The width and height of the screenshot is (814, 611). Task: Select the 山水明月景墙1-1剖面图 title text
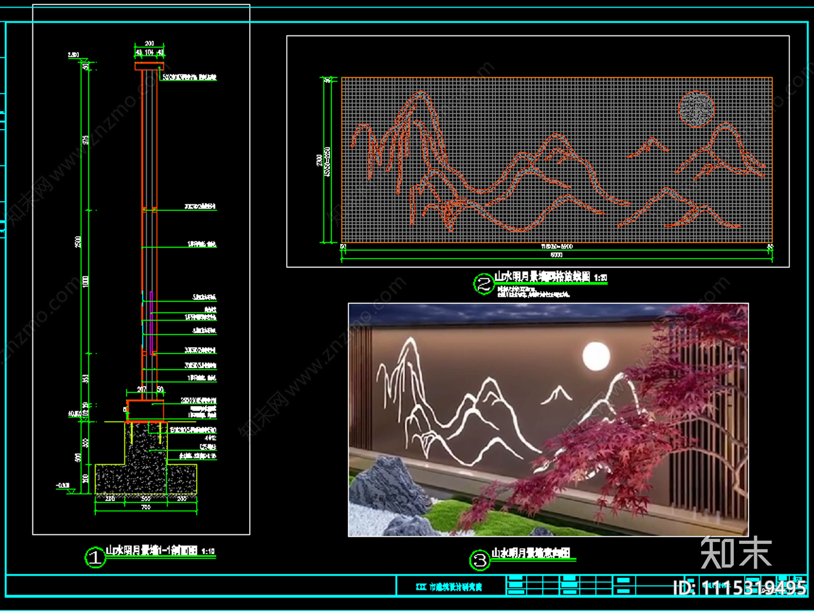[151, 551]
